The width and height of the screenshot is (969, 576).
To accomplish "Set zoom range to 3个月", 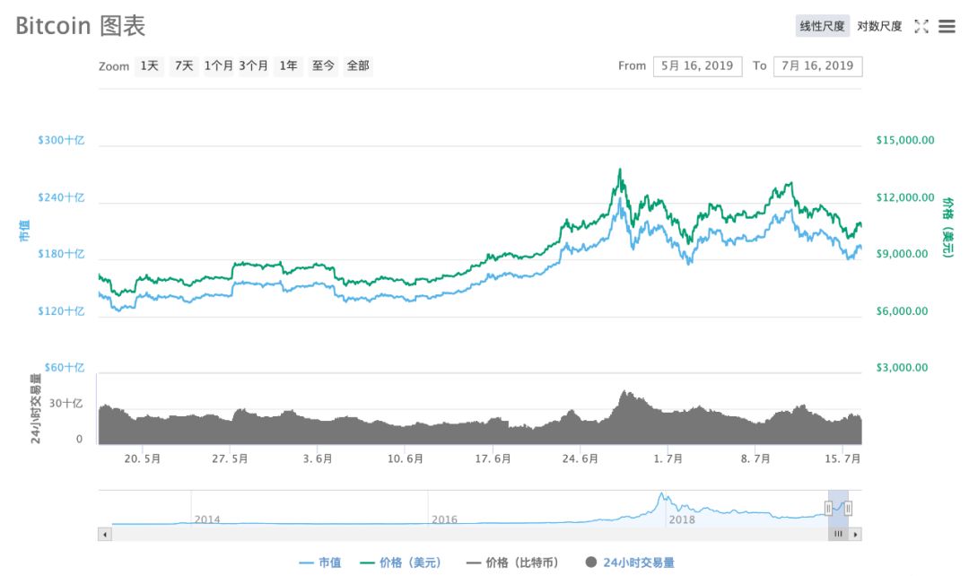I will [x=253, y=65].
